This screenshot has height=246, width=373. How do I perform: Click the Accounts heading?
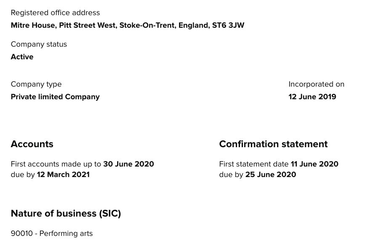click(32, 144)
